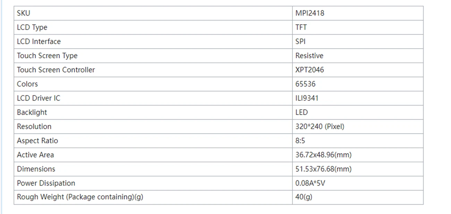Click the Touch Screen Controller label

(56, 70)
